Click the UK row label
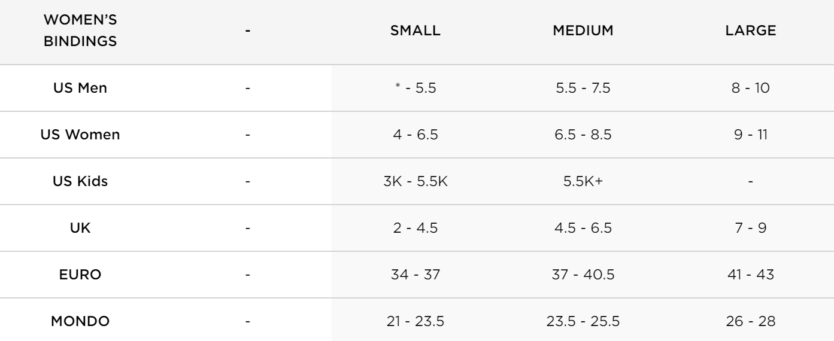Viewport: 834px width, 341px height. pyautogui.click(x=80, y=228)
